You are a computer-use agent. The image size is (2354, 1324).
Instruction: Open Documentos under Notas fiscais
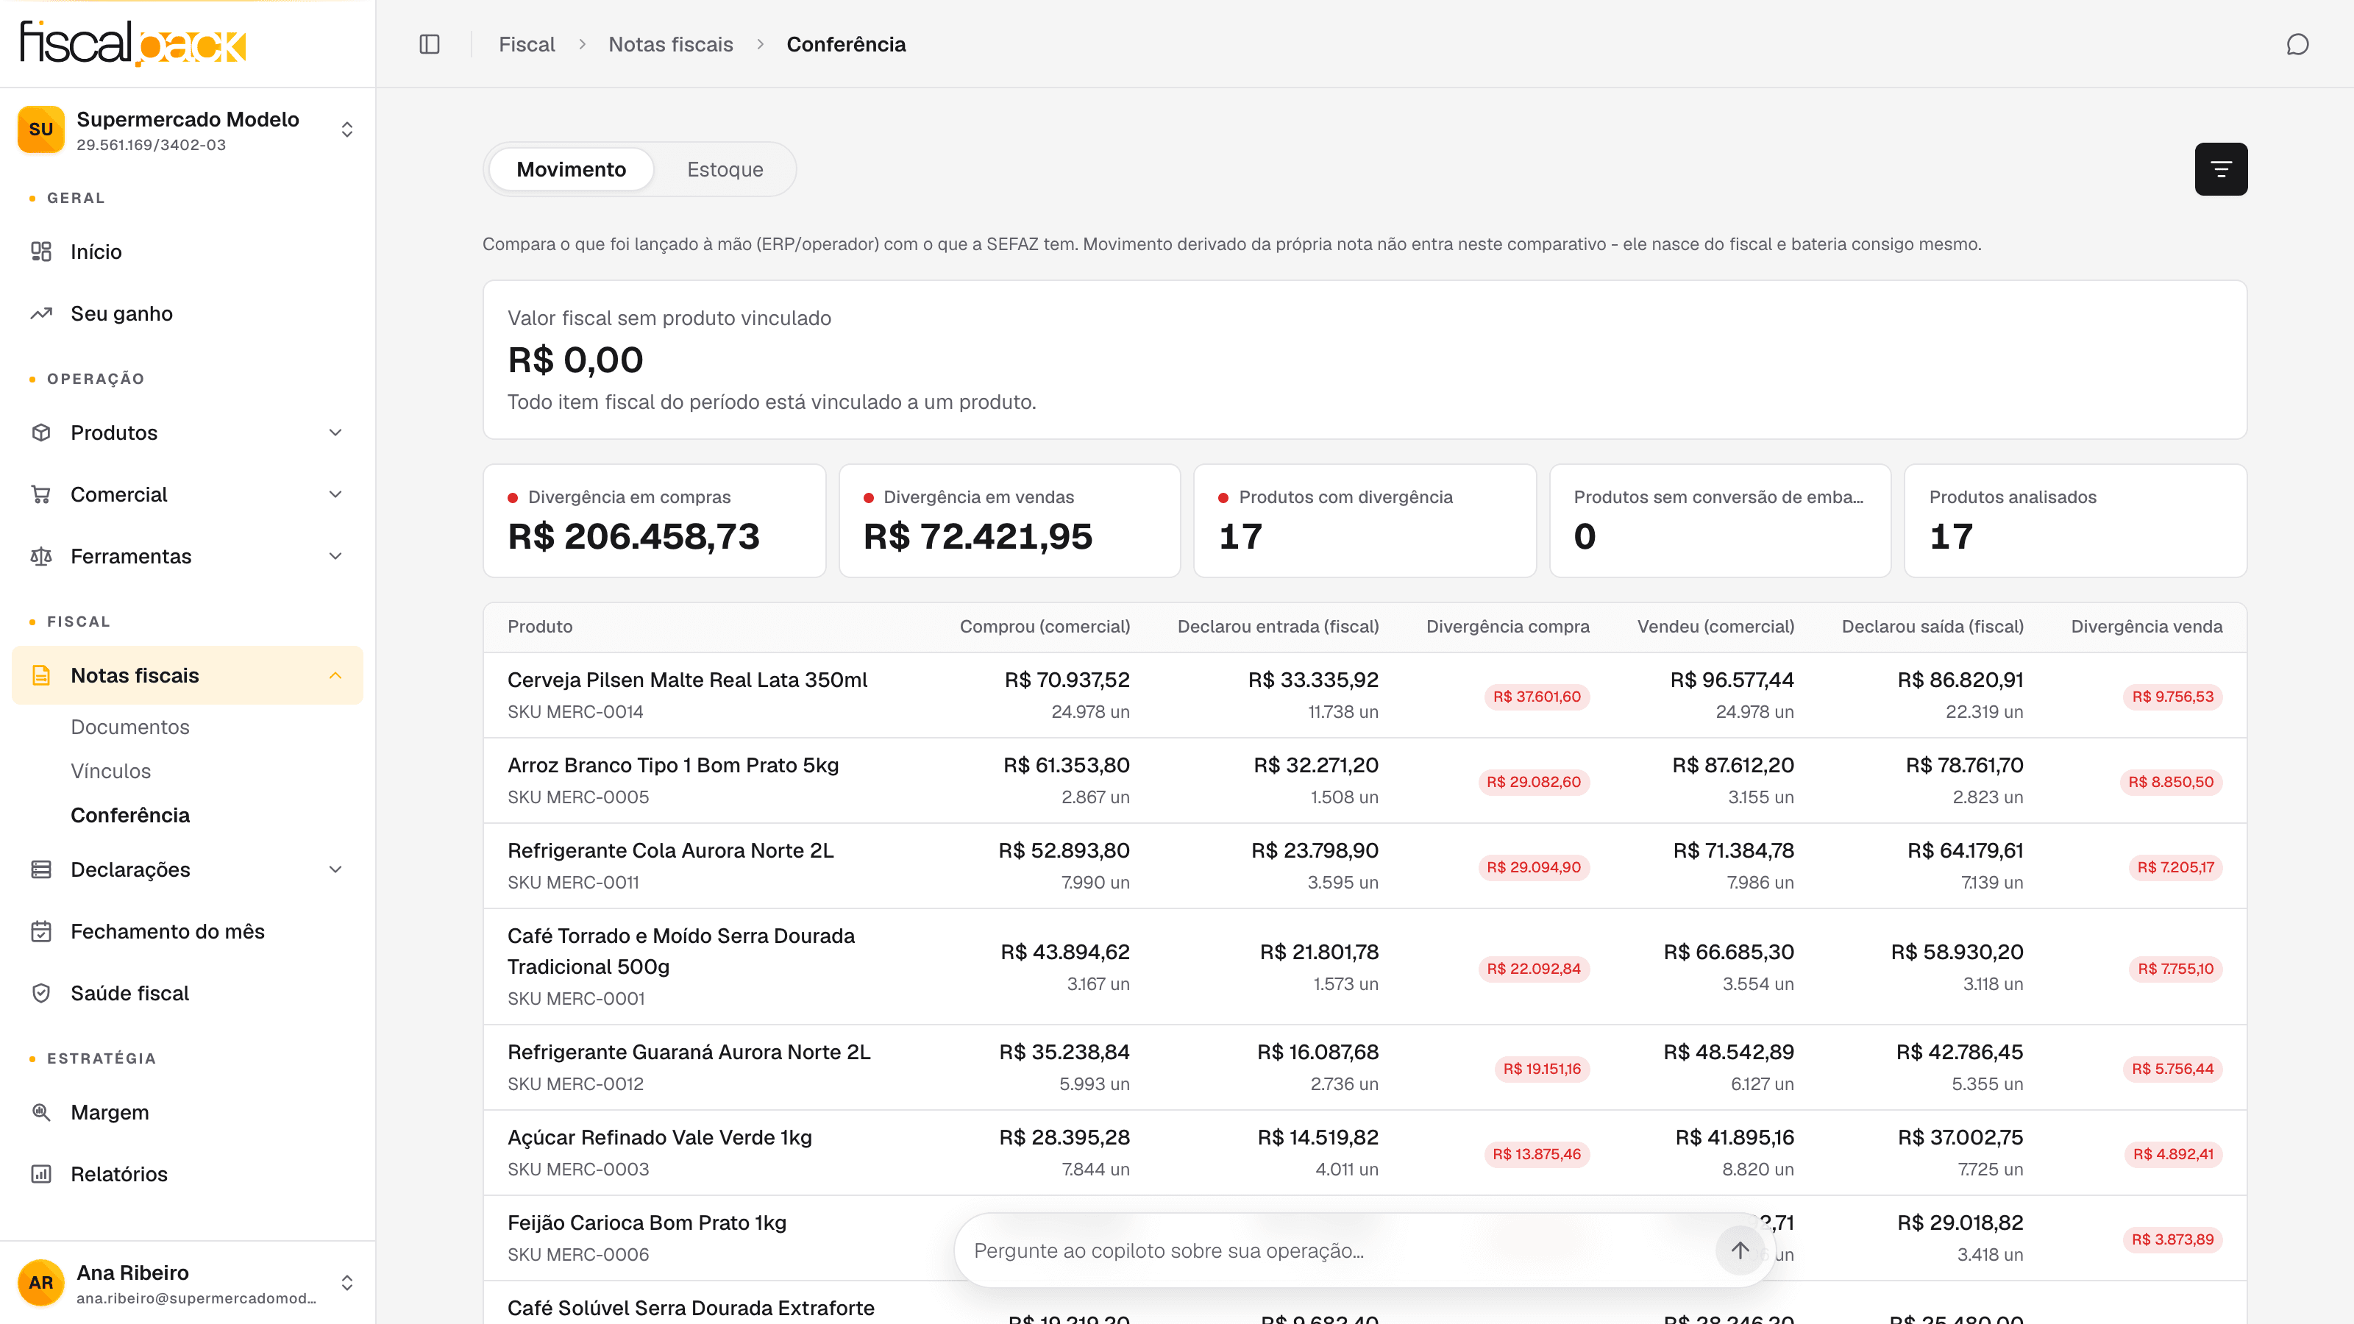coord(129,727)
